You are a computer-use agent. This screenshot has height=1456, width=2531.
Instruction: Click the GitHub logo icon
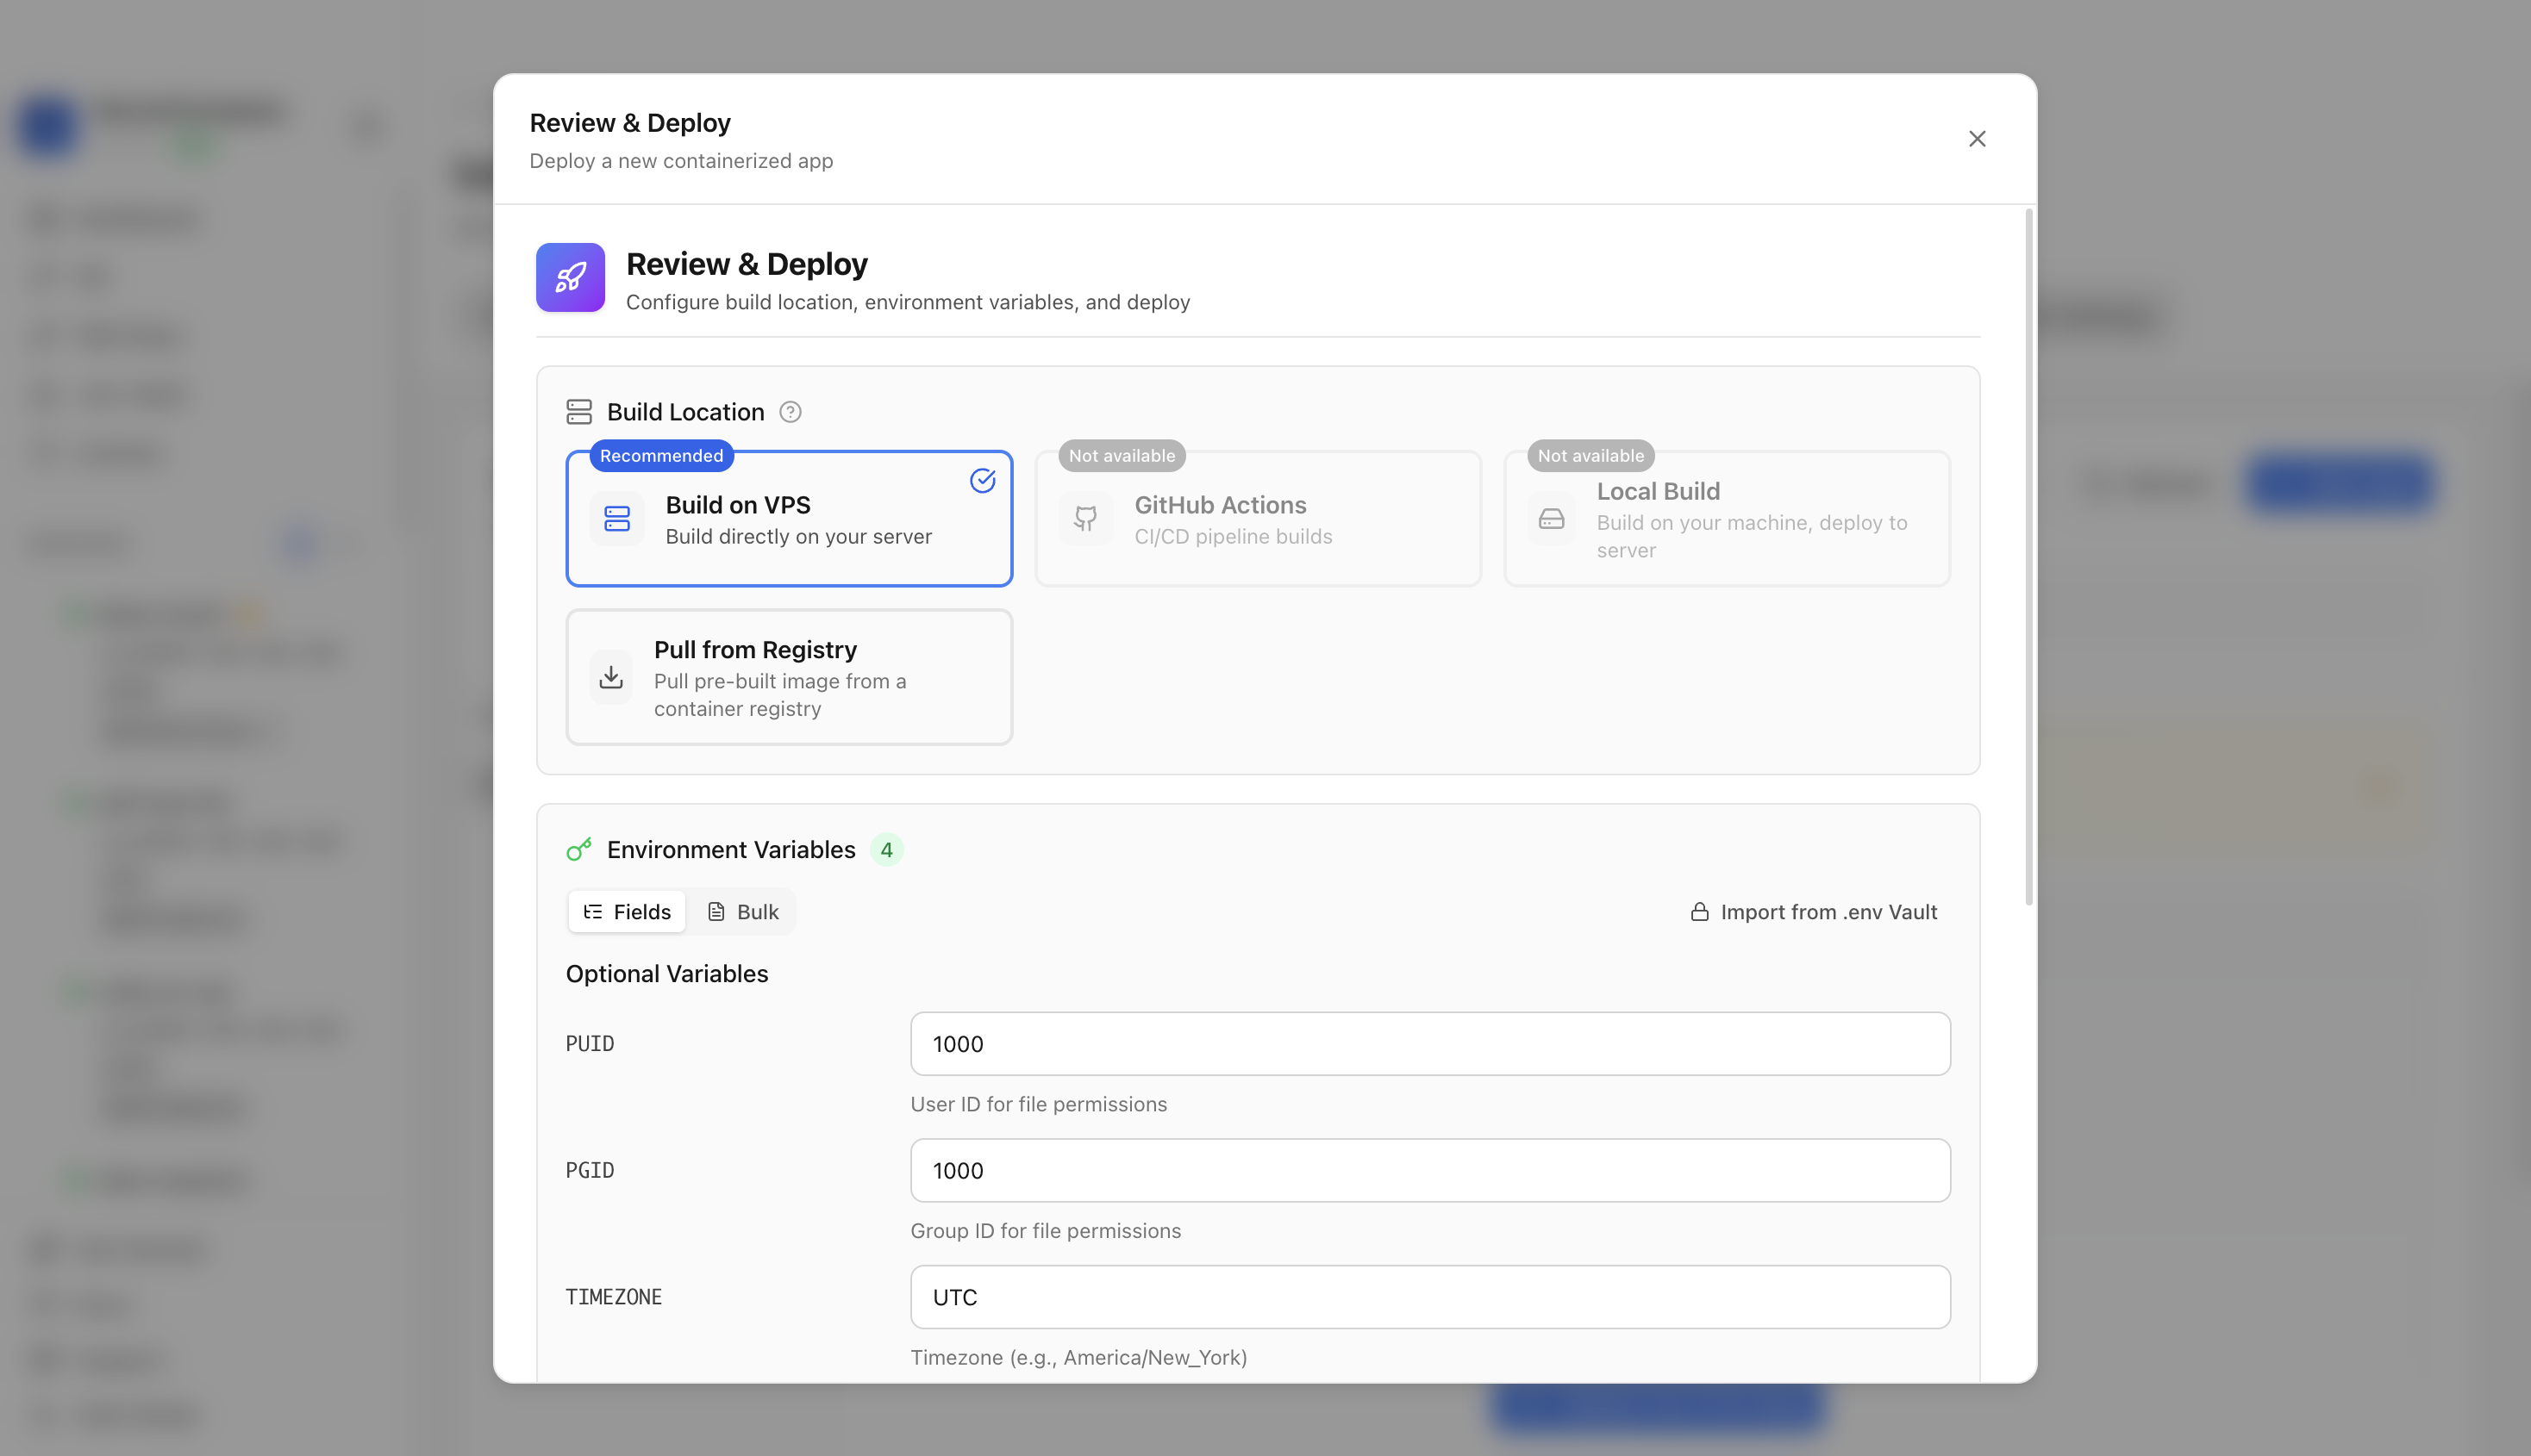click(x=1085, y=518)
